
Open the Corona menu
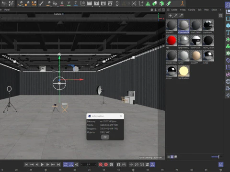tap(192, 10)
